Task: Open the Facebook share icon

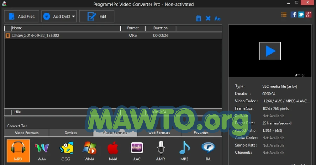Action: click(294, 15)
